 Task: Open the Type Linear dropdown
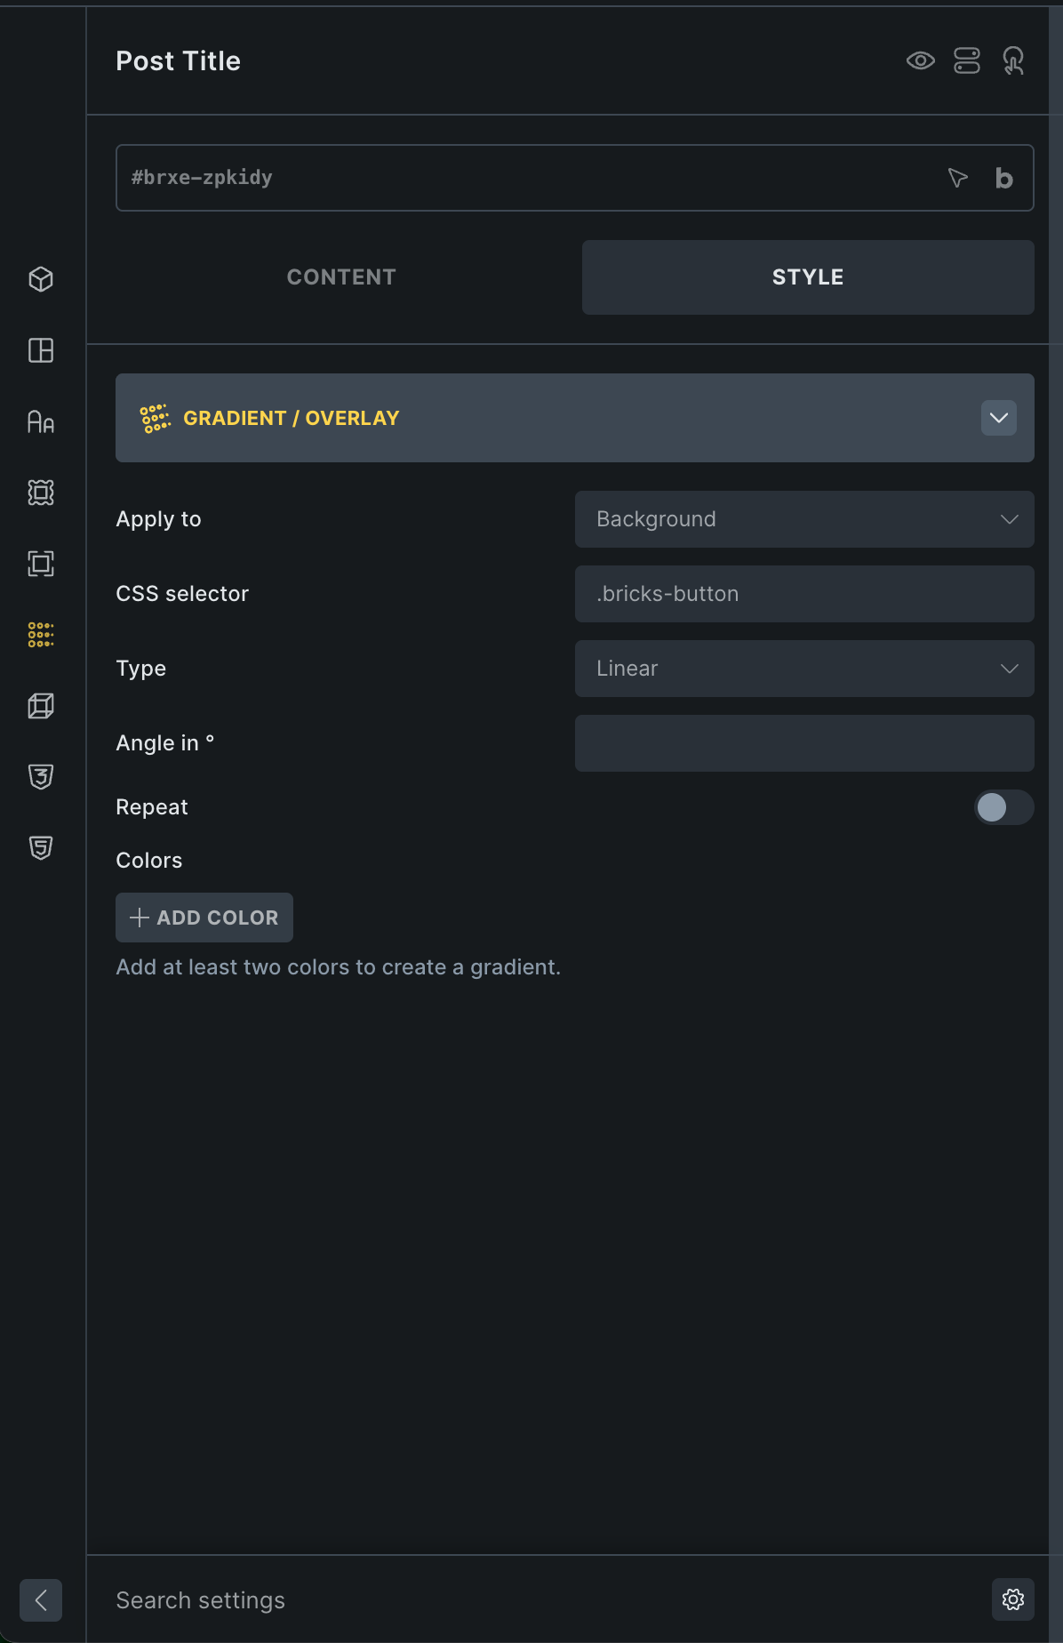[x=804, y=669]
